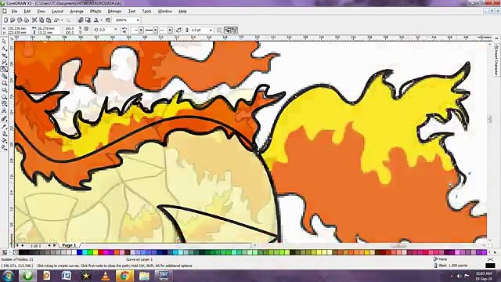Click the New document icon
The image size is (501, 282).
[5, 20]
